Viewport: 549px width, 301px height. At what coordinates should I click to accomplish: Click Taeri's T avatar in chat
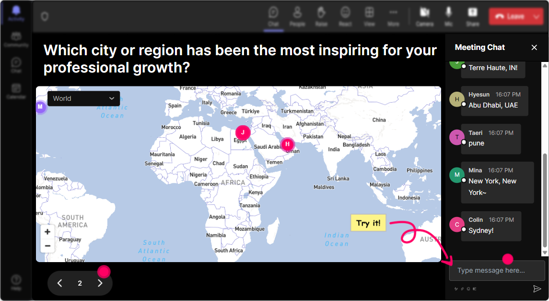coord(457,137)
